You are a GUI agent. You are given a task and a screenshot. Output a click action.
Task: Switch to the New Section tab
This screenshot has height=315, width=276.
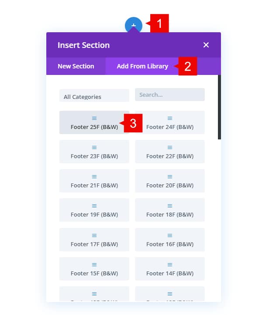[x=76, y=66]
